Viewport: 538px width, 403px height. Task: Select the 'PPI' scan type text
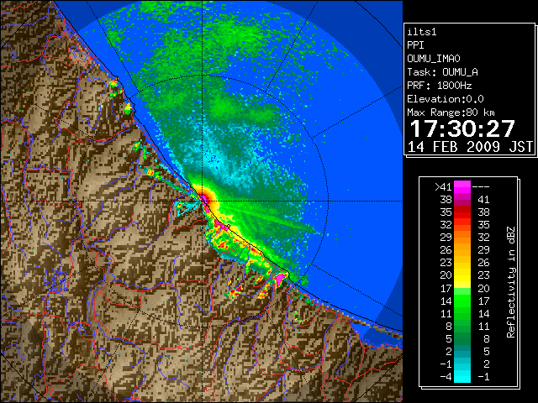[415, 45]
